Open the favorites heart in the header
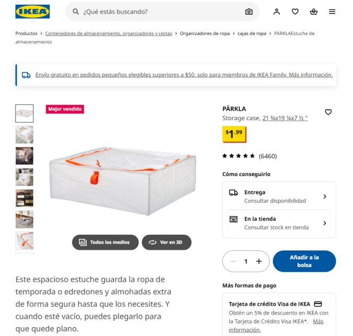 pos(295,11)
